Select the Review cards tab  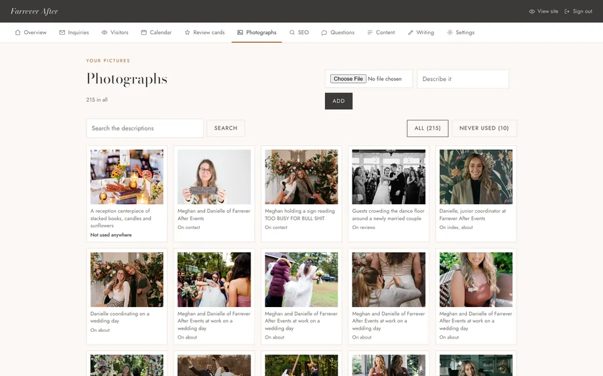click(204, 33)
